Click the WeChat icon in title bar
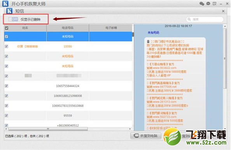 coord(202,3)
